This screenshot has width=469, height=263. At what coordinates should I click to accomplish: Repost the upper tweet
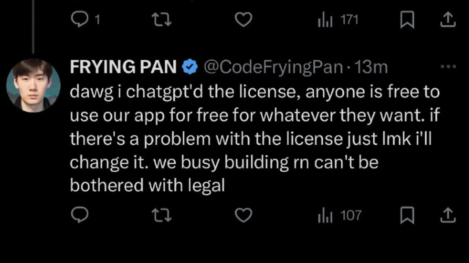click(162, 20)
